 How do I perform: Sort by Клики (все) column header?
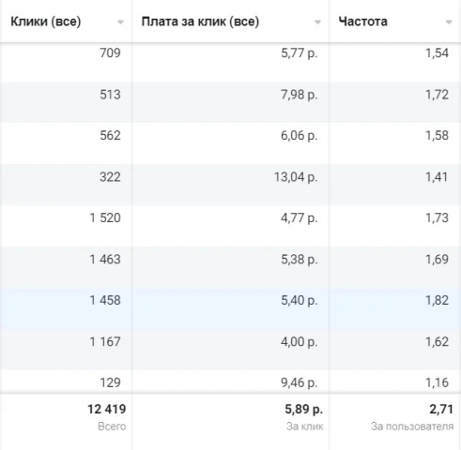46,22
